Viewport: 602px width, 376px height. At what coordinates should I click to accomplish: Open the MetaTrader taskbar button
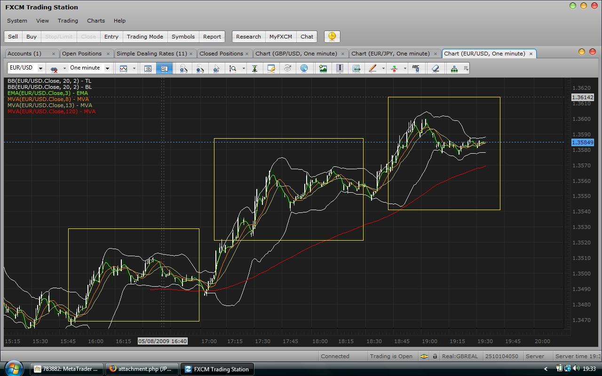[67, 369]
